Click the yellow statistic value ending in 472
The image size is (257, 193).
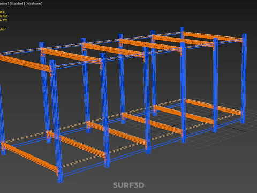(4, 20)
